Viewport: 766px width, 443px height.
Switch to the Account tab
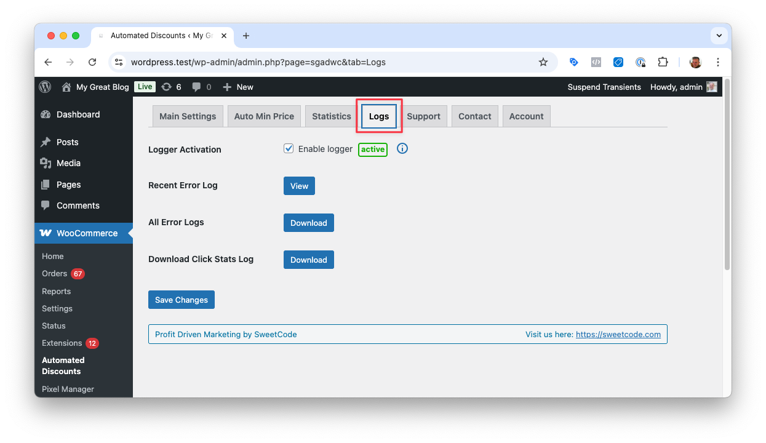point(527,116)
